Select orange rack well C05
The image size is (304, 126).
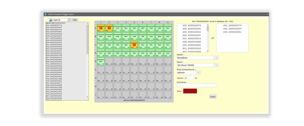tap(134, 44)
